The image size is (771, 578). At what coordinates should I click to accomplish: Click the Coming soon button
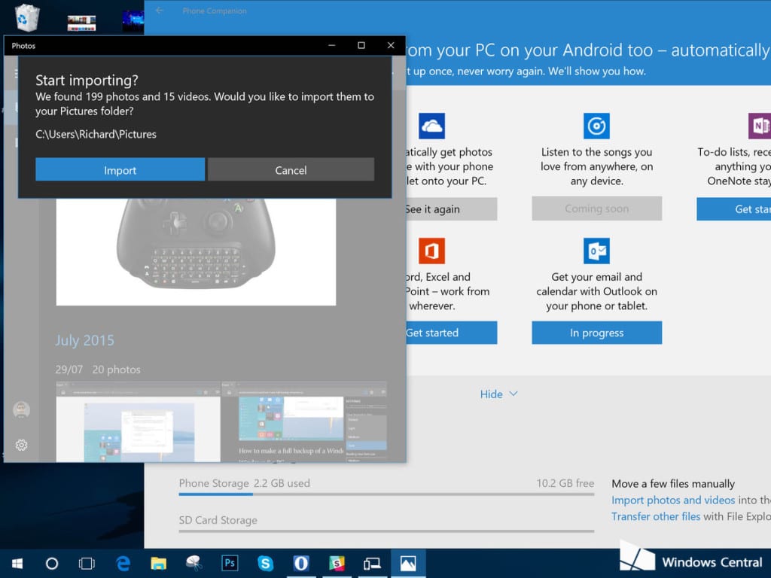[x=596, y=209]
